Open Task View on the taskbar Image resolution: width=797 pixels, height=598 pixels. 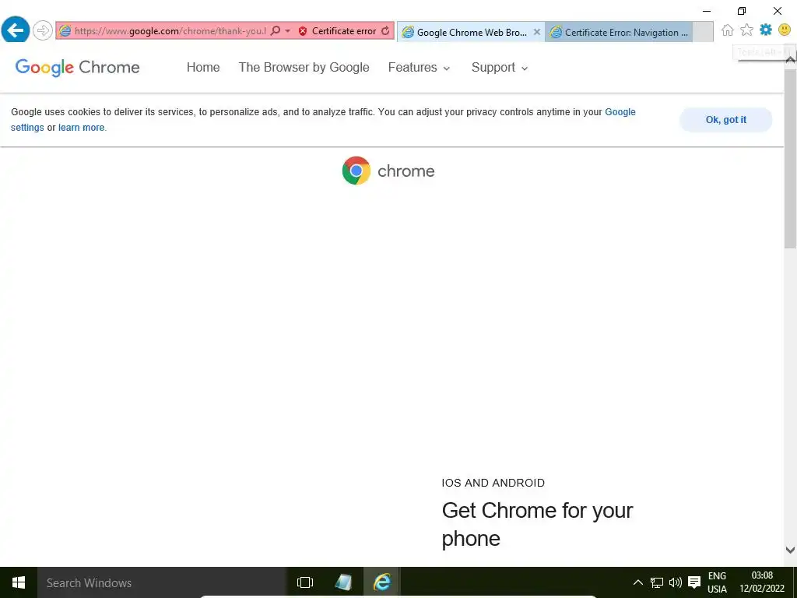point(305,582)
